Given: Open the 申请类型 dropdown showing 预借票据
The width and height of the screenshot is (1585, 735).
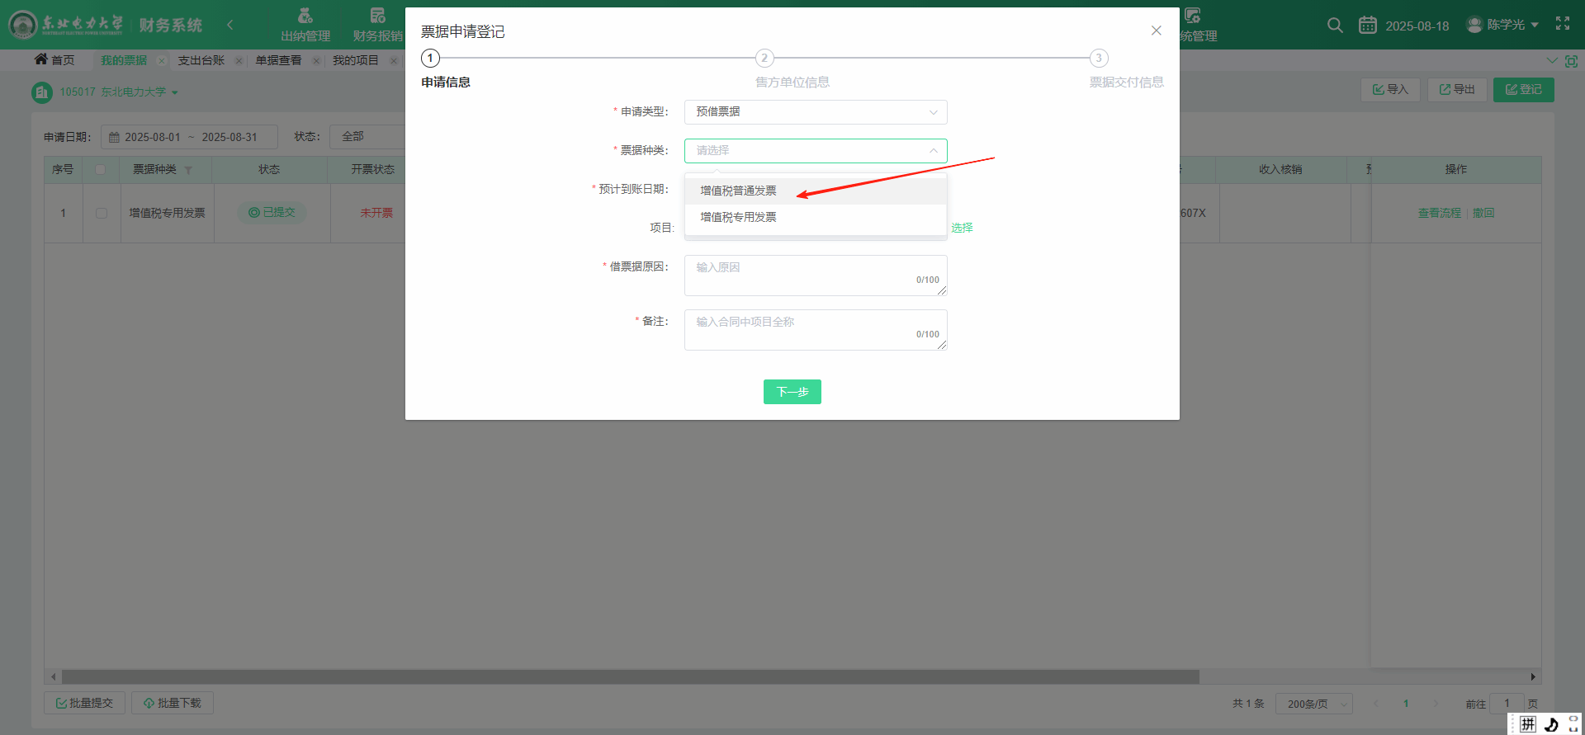Looking at the screenshot, I should tap(815, 112).
